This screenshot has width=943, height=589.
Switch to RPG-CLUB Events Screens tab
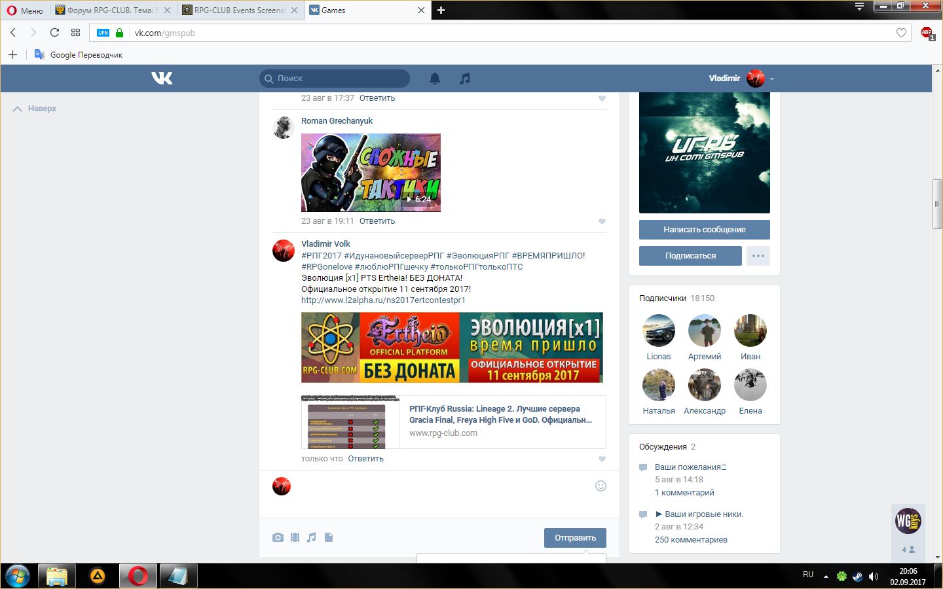(239, 10)
